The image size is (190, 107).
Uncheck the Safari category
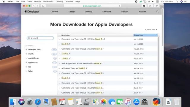coord(26,71)
